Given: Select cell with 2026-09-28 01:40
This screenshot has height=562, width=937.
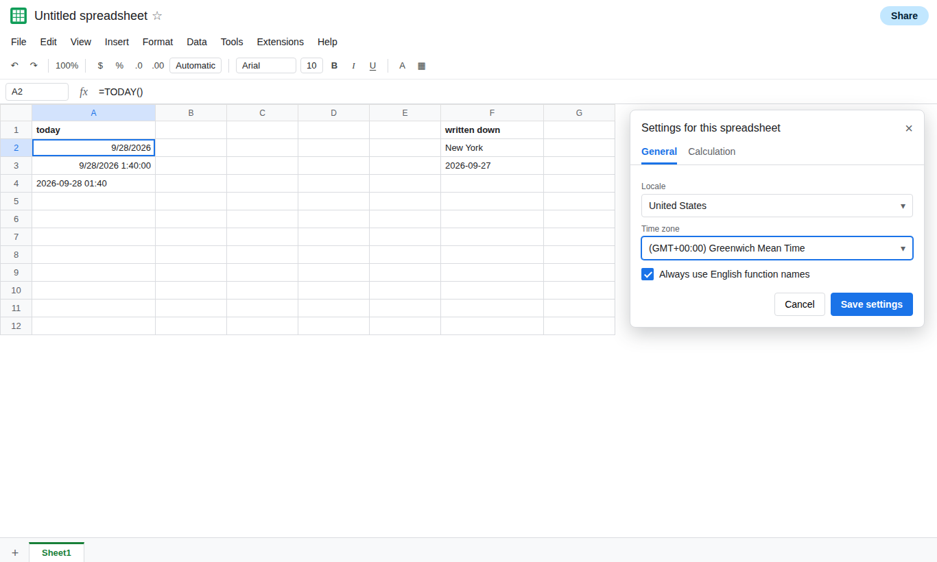Looking at the screenshot, I should (x=94, y=184).
